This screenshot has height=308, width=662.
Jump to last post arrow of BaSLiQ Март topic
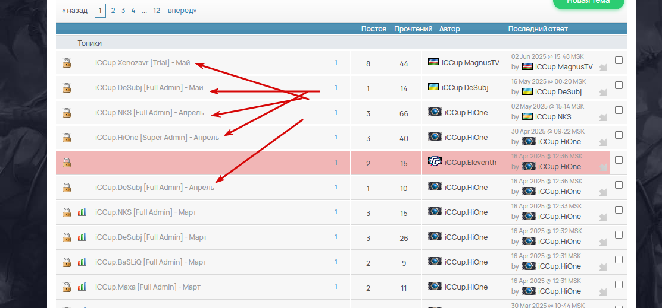pyautogui.click(x=603, y=267)
